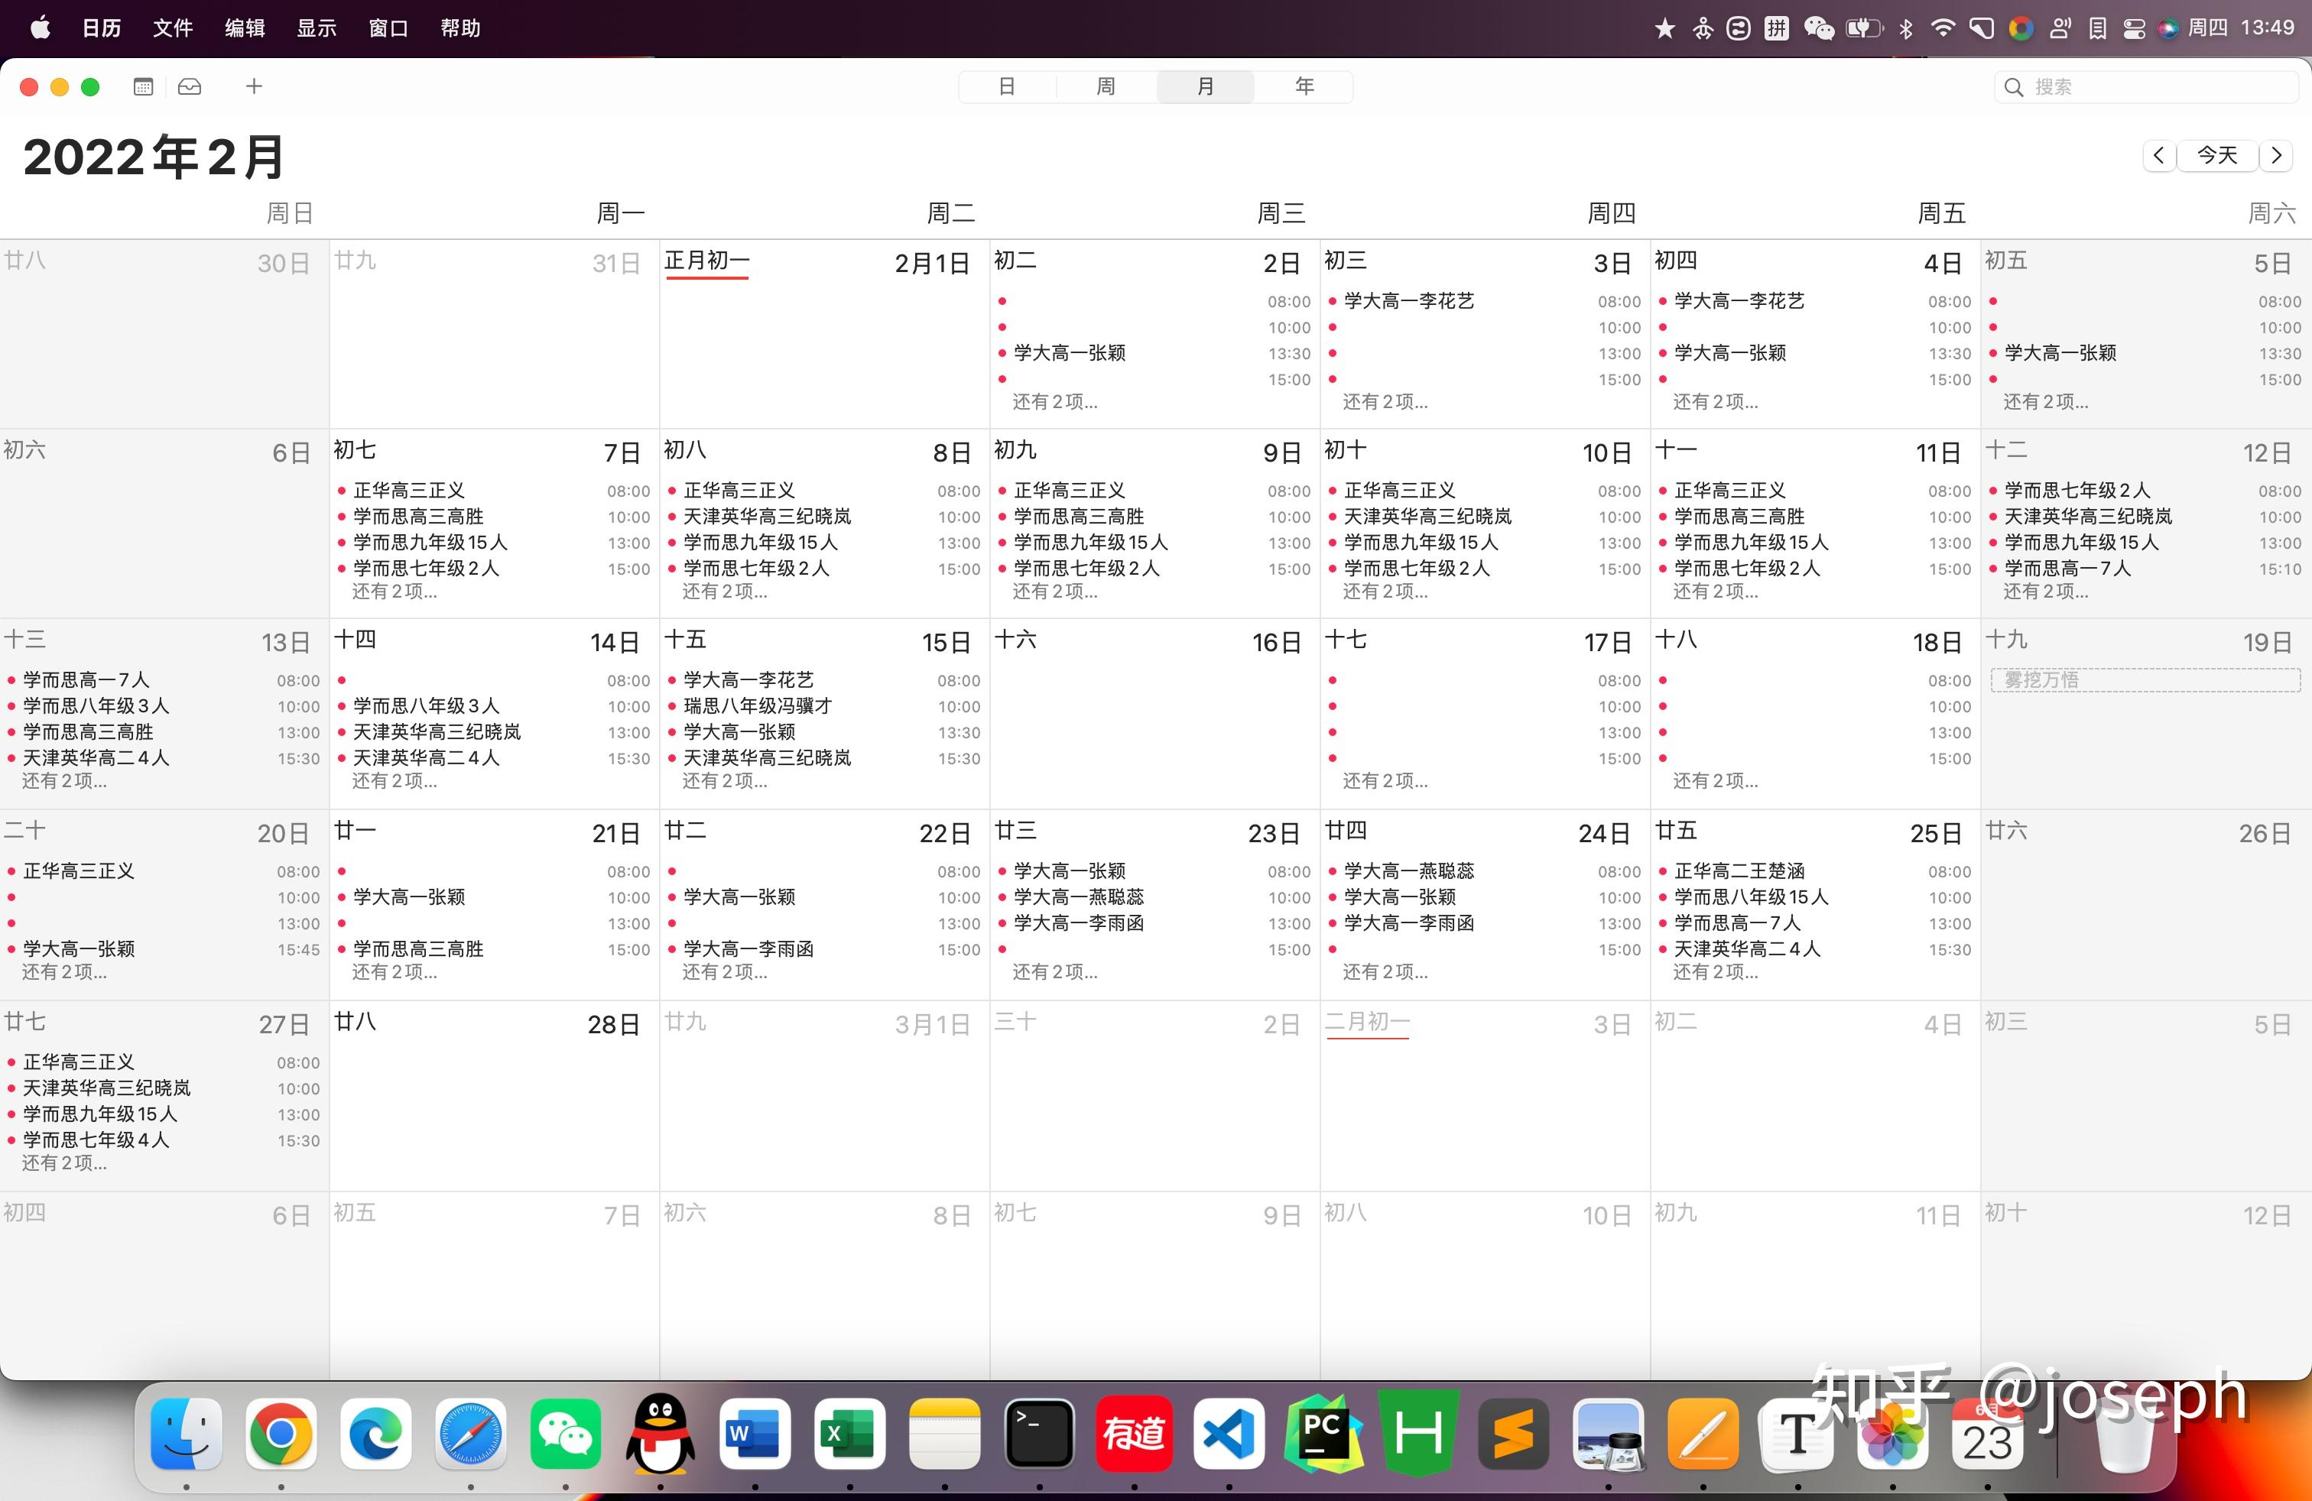Expand 还有2项 on February 7
This screenshot has width=2312, height=1501.
pyautogui.click(x=395, y=592)
